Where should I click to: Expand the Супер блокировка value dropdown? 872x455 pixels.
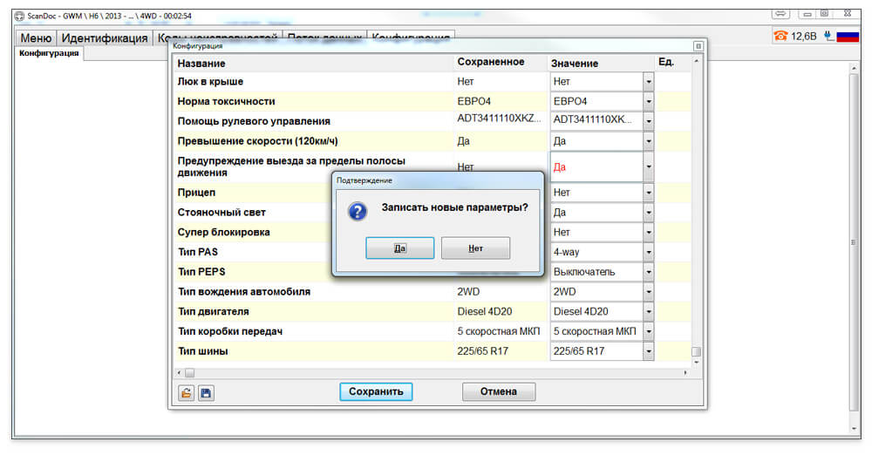coord(649,232)
